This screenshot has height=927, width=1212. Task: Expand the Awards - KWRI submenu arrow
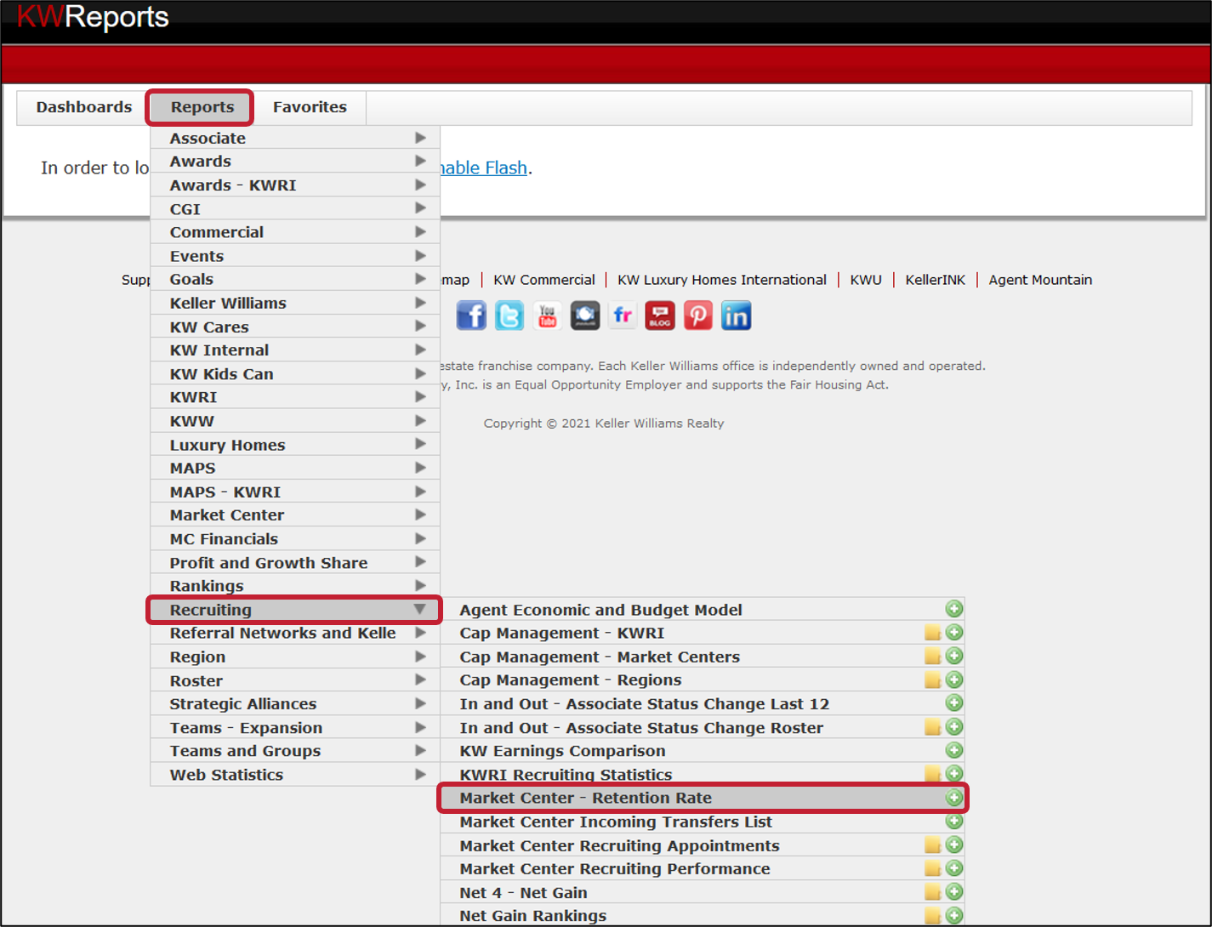pyautogui.click(x=420, y=185)
